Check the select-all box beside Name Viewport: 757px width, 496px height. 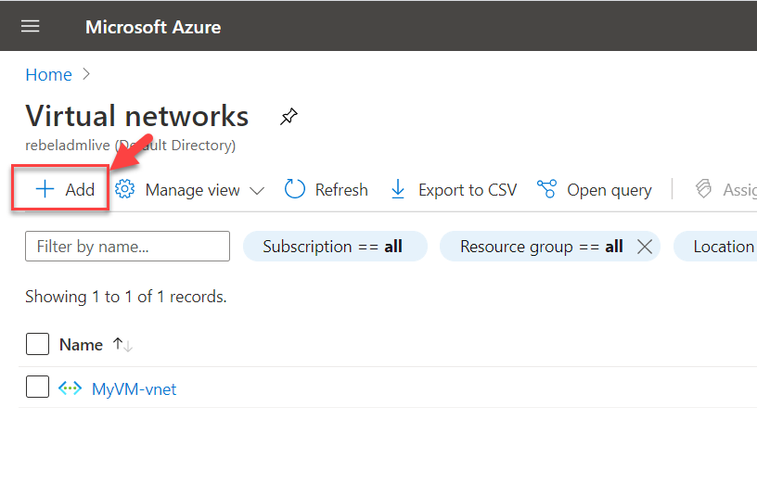37,344
